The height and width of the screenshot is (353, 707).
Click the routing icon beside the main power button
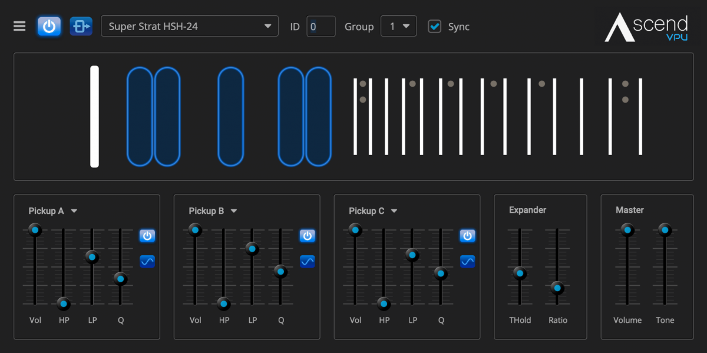(x=81, y=27)
